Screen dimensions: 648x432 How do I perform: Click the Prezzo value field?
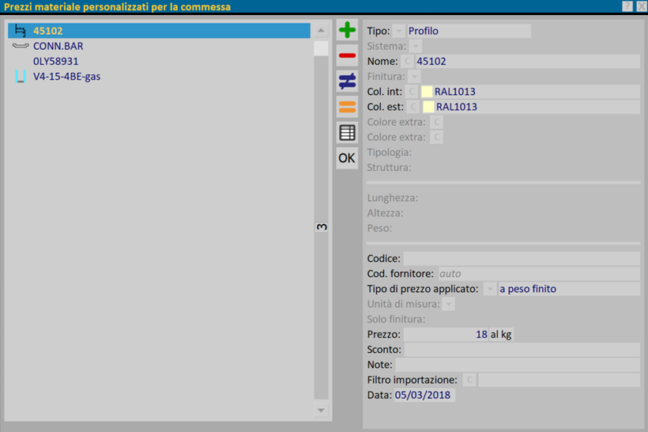click(446, 335)
